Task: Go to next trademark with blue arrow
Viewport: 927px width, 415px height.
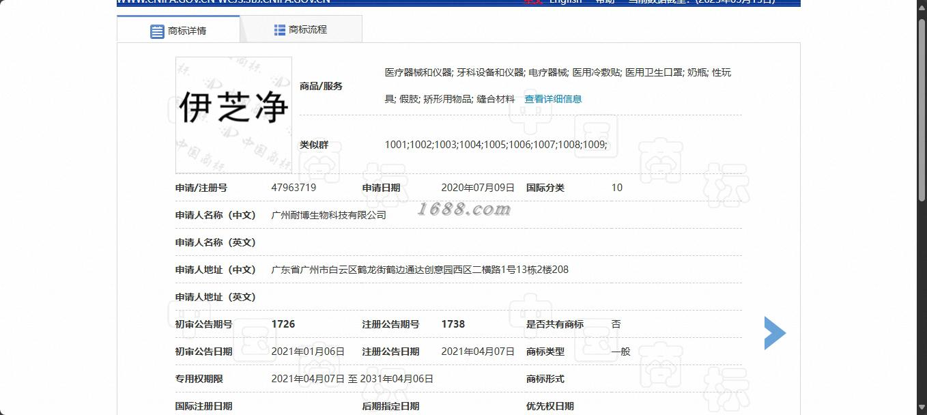Action: coord(775,333)
